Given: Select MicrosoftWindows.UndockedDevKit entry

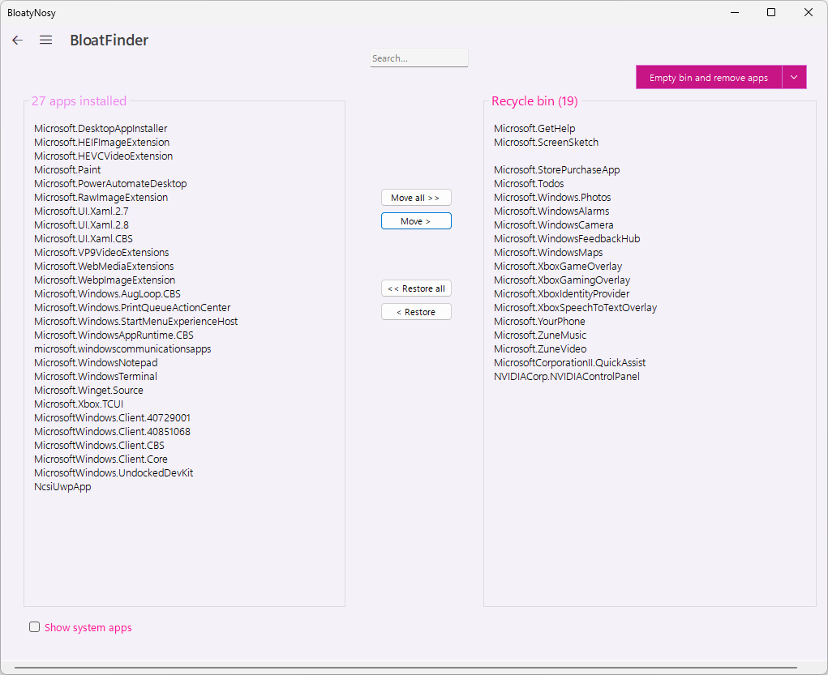Looking at the screenshot, I should (114, 472).
